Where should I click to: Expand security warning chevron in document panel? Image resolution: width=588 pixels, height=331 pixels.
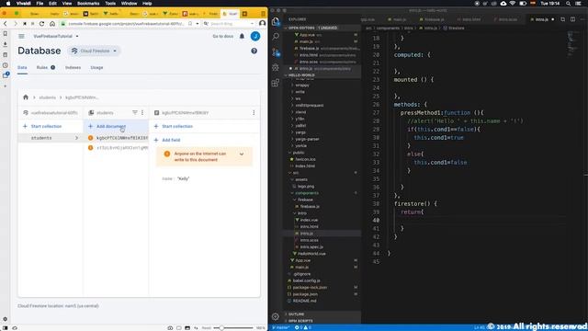(x=242, y=154)
